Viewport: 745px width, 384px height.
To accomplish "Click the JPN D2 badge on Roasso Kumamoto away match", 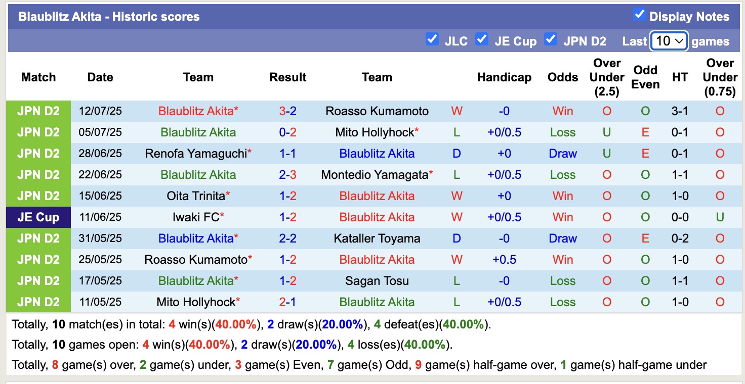I will pyautogui.click(x=38, y=260).
